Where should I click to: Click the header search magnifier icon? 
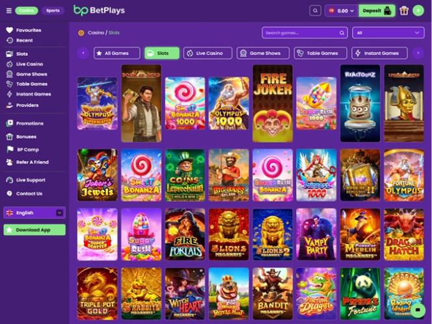315,11
